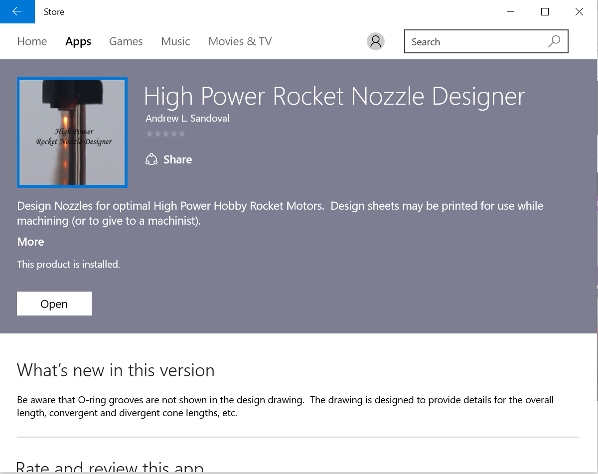Click the five-star rating row

point(165,134)
